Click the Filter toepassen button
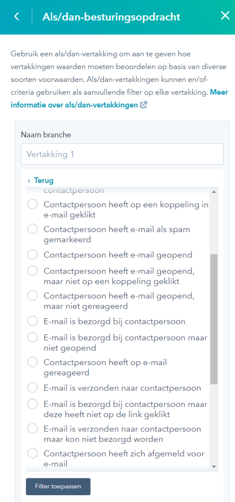Screen dimensions: 235x502 tap(58, 487)
